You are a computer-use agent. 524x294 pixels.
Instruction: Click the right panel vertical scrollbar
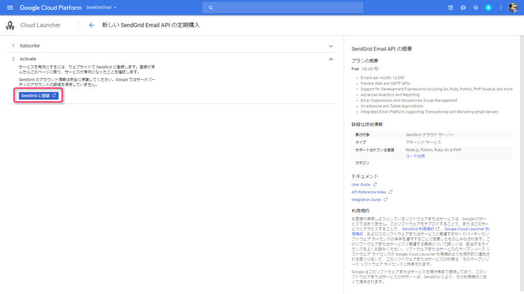521,164
